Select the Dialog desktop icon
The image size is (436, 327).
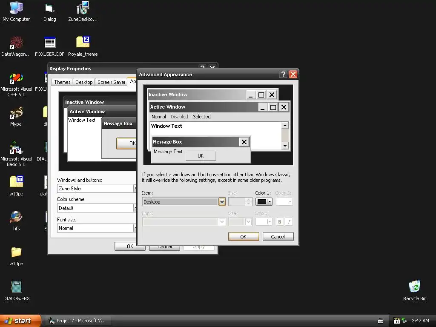[x=49, y=11]
